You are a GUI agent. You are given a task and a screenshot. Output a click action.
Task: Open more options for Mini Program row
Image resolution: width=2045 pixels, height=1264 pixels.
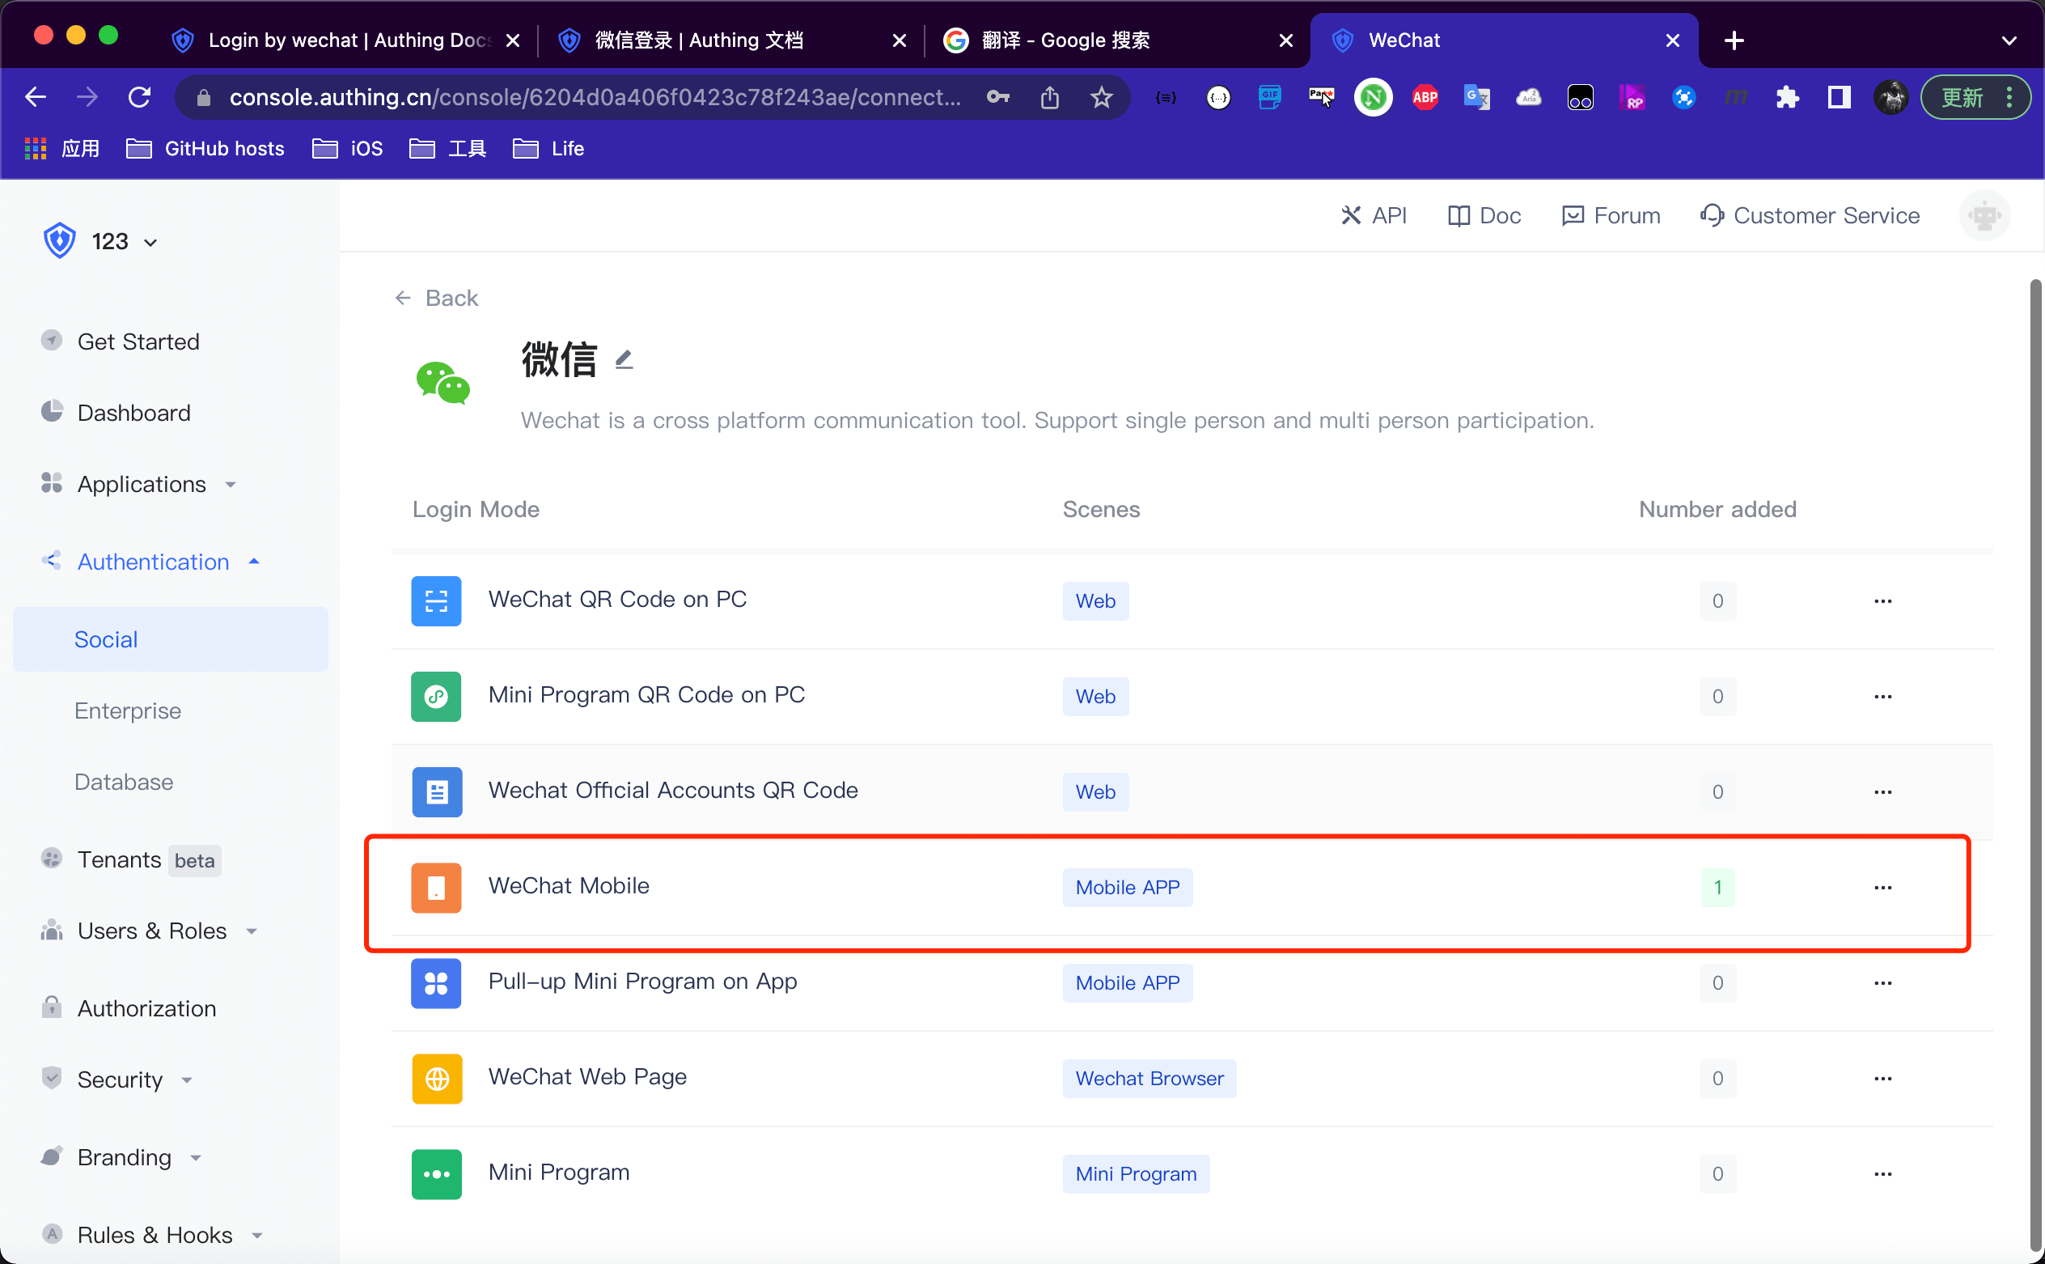(1882, 1173)
